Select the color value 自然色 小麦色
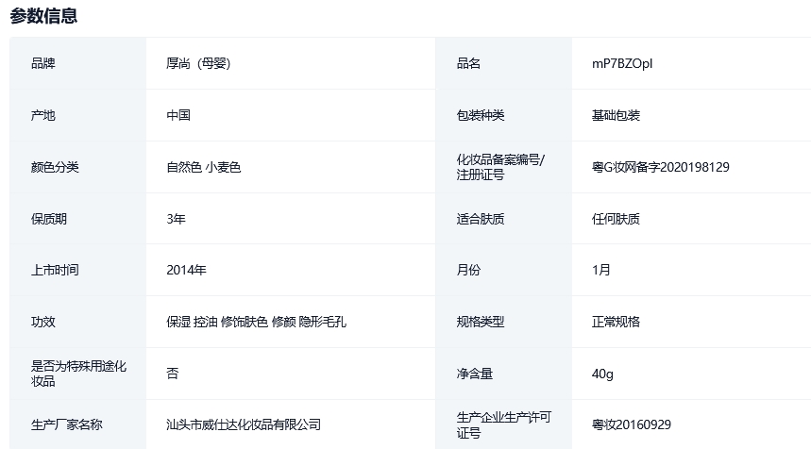This screenshot has height=449, width=811. coord(204,167)
